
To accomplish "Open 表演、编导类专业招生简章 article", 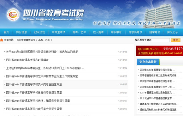I will (38, 101).
